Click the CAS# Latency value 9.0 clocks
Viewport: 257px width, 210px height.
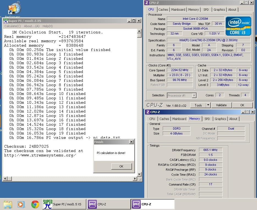211,160
